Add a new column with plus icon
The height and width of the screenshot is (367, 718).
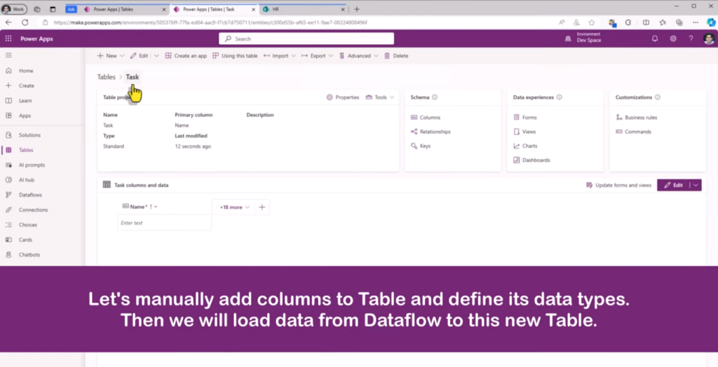click(x=262, y=207)
